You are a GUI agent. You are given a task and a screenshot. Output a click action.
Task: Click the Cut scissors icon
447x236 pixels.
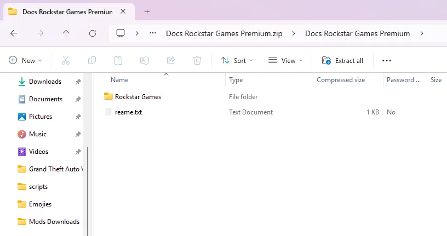click(66, 60)
